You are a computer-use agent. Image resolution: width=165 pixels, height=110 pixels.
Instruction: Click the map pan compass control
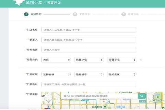(48, 97)
